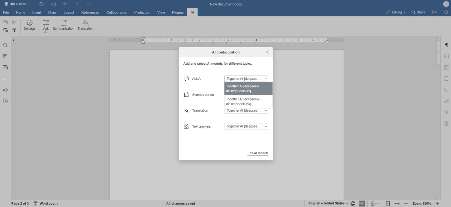Open Header and footer settings icon
This screenshot has height=207, width=451.
pyautogui.click(x=446, y=79)
